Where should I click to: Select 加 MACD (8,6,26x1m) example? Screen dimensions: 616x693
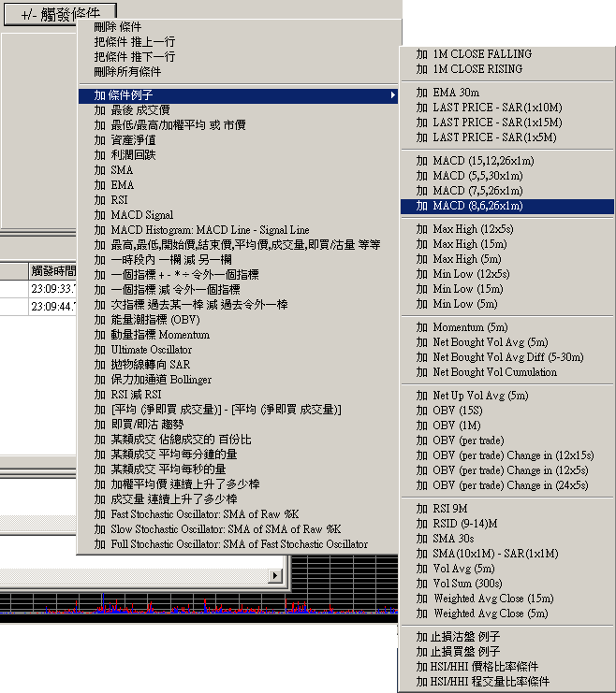tap(477, 206)
